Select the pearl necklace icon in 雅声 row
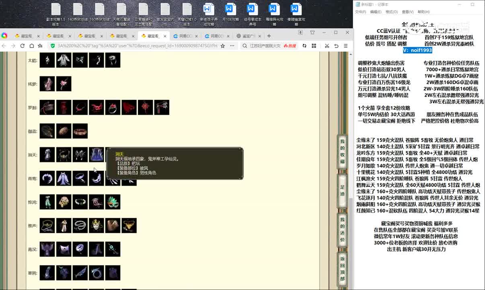The width and height of the screenshot is (485, 290). pyautogui.click(x=80, y=226)
